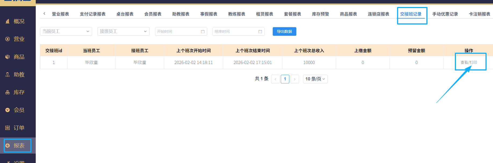Expand the 当前员工 dropdown
The image size is (493, 163).
[x=66, y=31]
